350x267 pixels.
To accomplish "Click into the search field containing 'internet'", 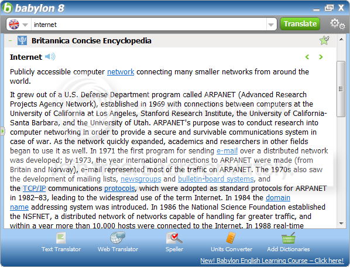I will point(149,25).
